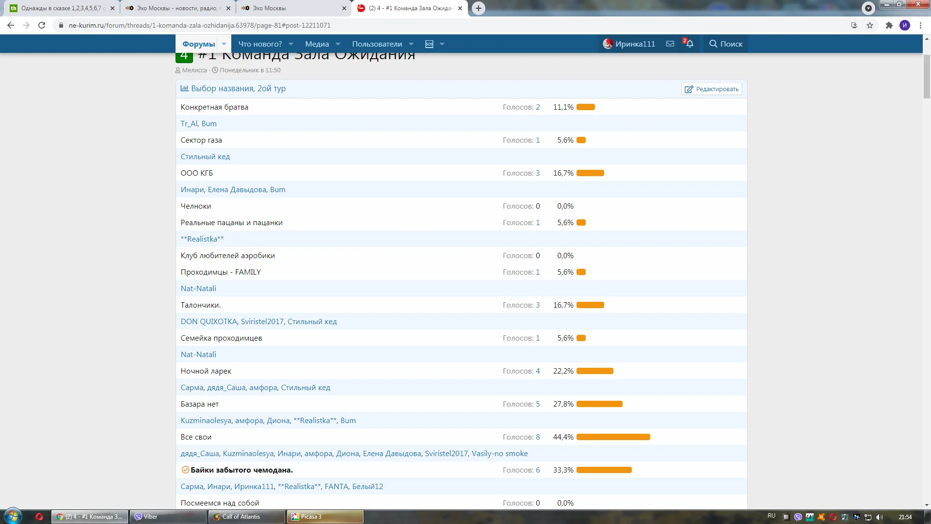Click the page's vertical scrollbar thumb
The height and width of the screenshot is (524, 931).
tap(927, 77)
